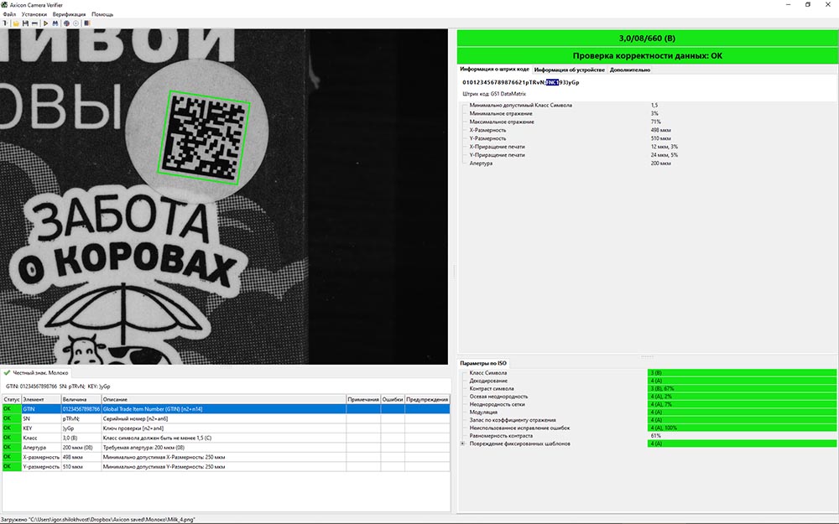Image resolution: width=839 pixels, height=524 pixels.
Task: Click the Апертура 200 мкм value in info panel
Action: point(661,163)
